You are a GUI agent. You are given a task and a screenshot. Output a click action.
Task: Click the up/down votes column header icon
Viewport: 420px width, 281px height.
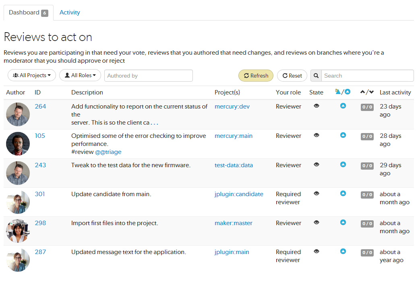pos(367,92)
